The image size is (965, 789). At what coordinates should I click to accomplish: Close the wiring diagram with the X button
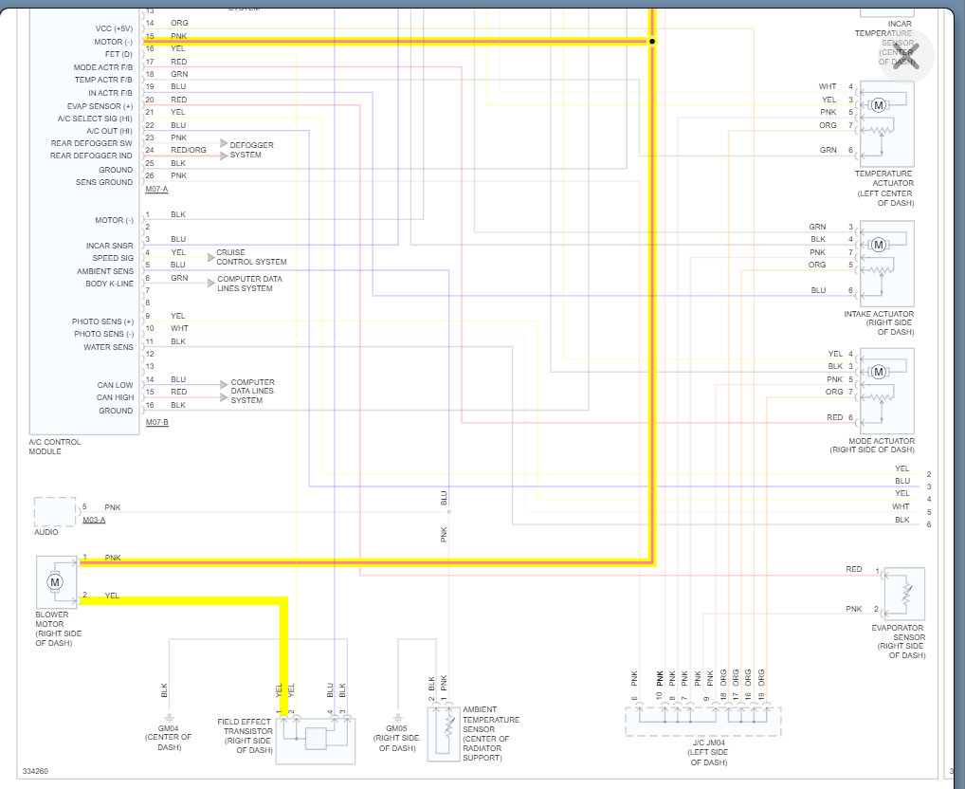pos(905,57)
